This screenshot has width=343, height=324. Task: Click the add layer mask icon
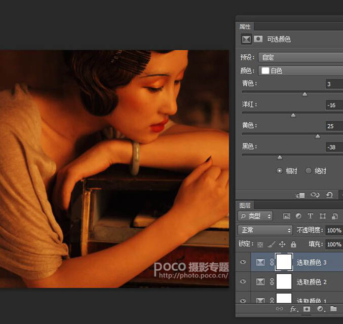coord(307,308)
